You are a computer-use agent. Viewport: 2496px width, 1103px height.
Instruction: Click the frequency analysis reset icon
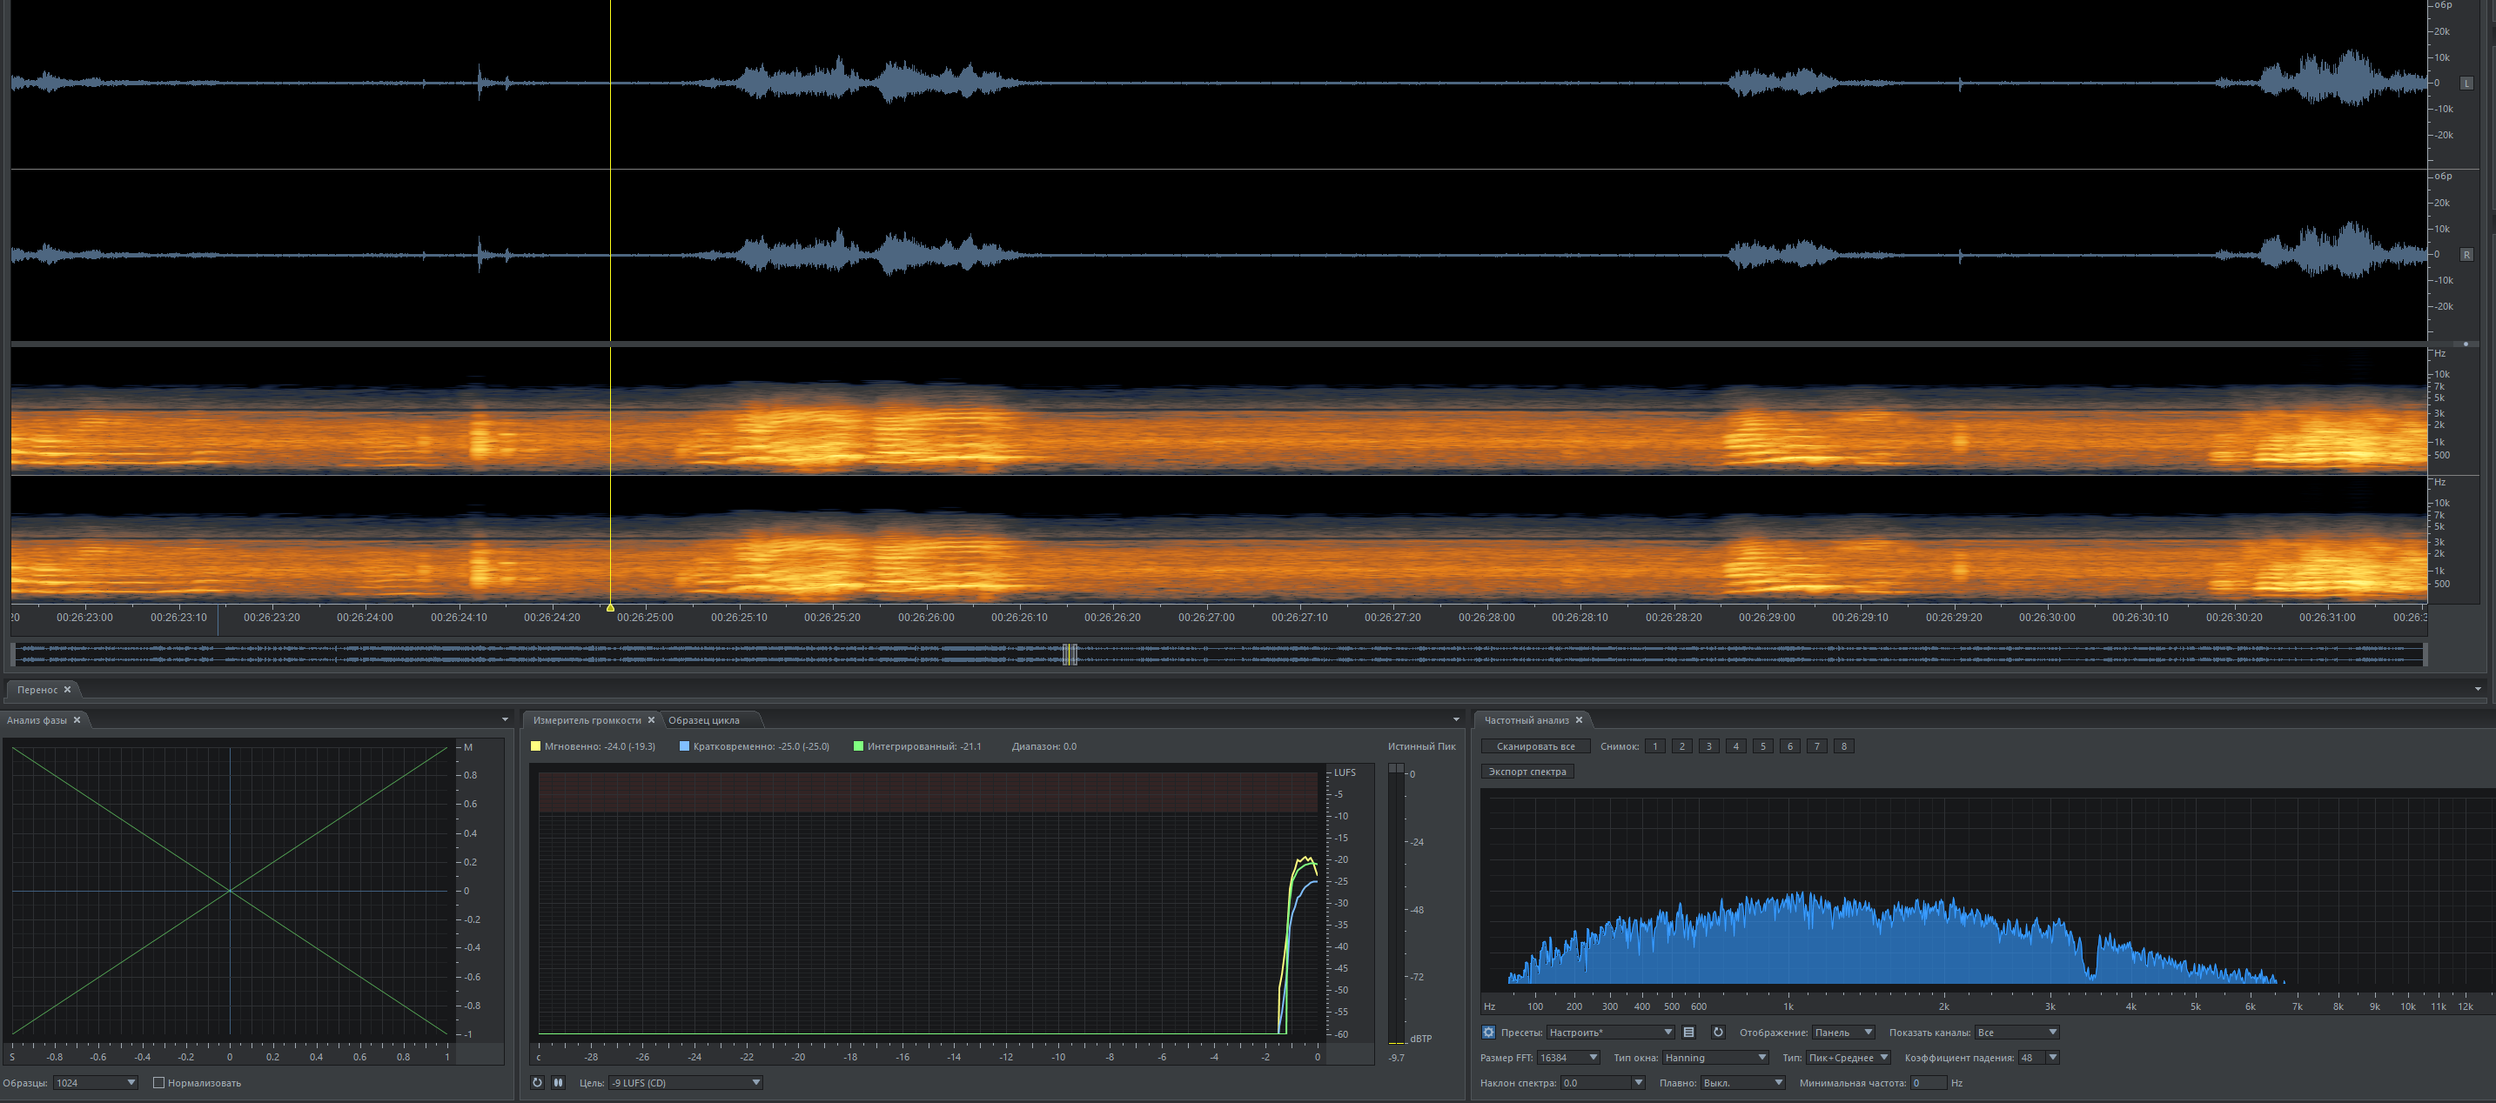coord(1718,1033)
